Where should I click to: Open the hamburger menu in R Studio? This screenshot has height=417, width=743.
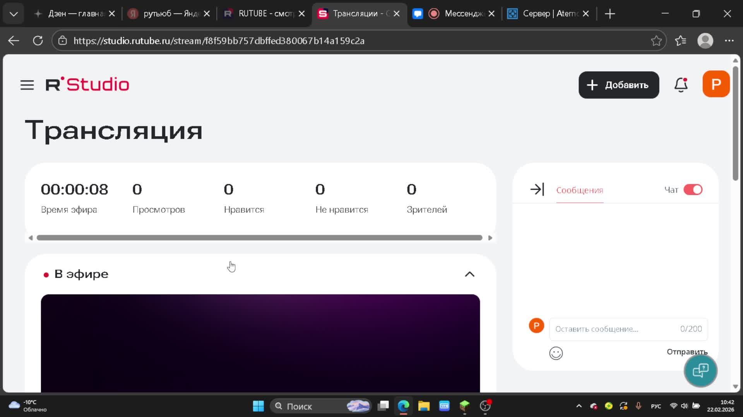(27, 85)
